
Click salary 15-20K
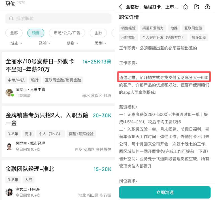coord(102,169)
